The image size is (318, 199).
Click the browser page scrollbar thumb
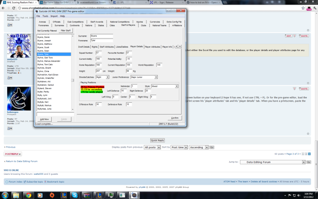(316, 164)
